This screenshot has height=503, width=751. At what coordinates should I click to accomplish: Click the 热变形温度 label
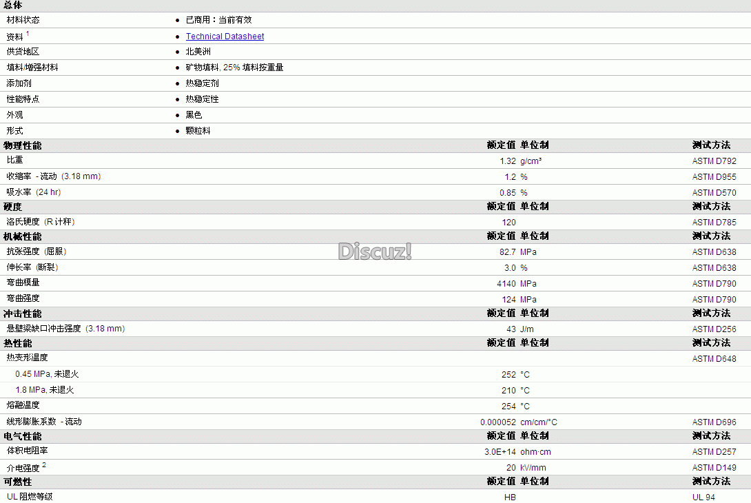point(28,358)
